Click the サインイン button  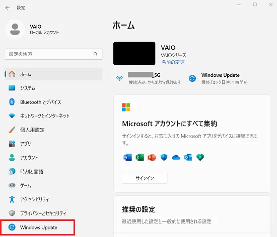(145, 178)
